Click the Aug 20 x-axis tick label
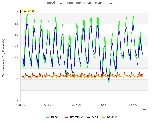Image resolution: width=163 pixels, height=122 pixels. coord(20,105)
